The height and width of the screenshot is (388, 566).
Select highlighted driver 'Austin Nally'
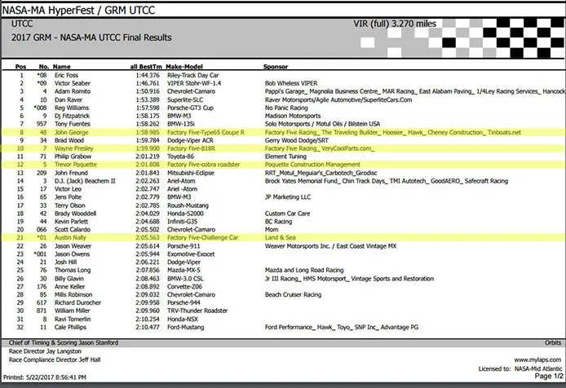[70, 237]
